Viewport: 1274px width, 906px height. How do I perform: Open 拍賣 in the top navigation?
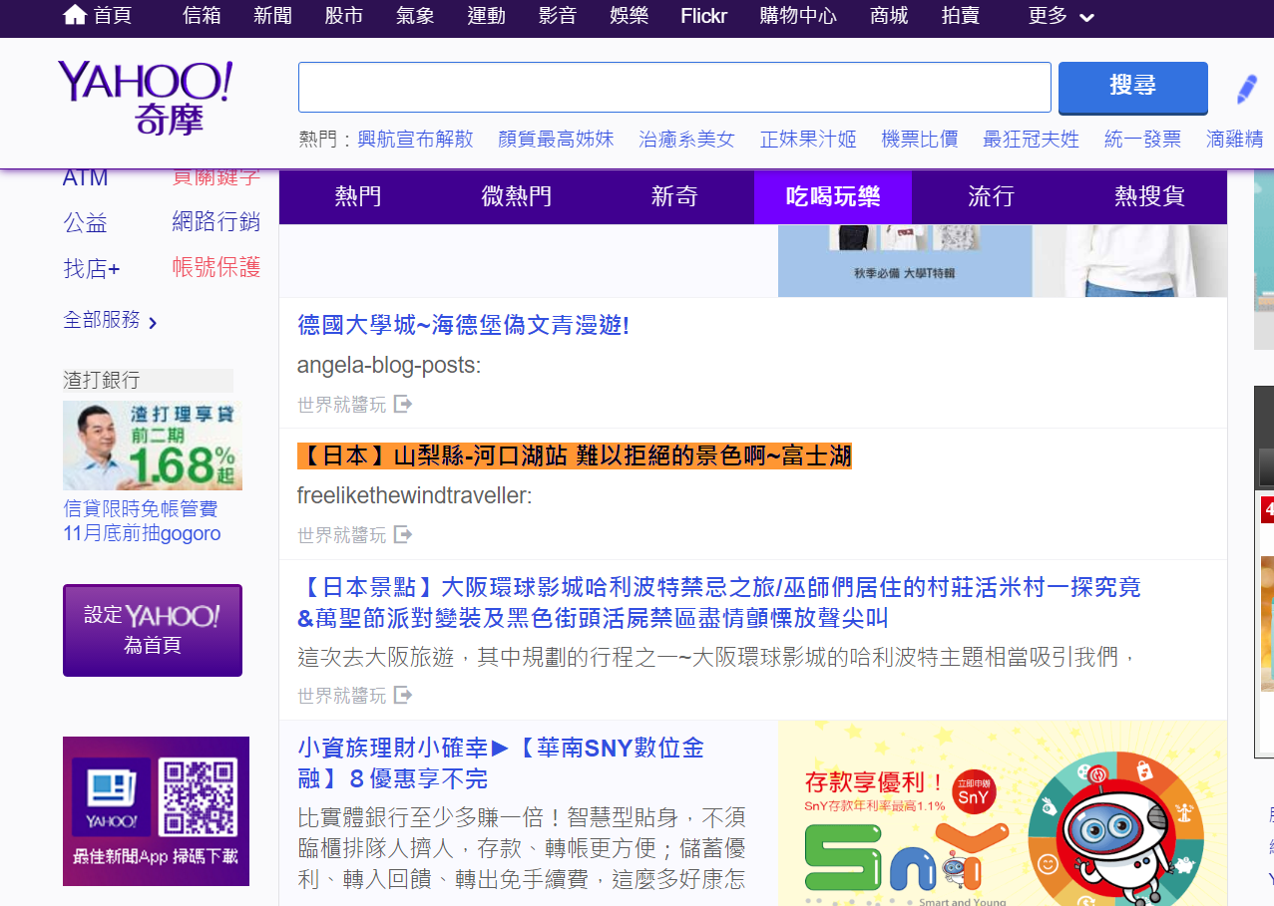coord(960,16)
